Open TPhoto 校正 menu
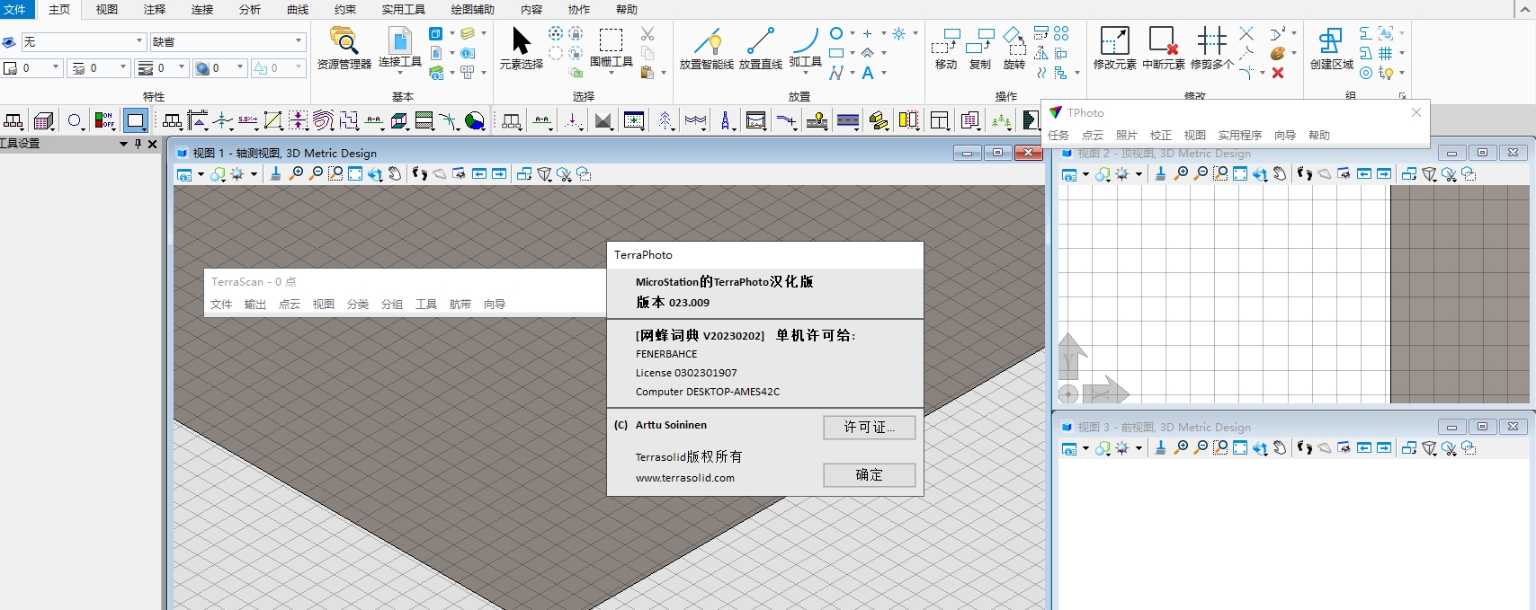Screen dimensions: 1536x610 1161,136
